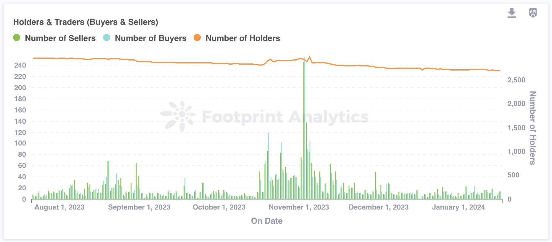Click the Footprint Analytics watermark logo
Screen dimensions: 552x242
coord(178,116)
